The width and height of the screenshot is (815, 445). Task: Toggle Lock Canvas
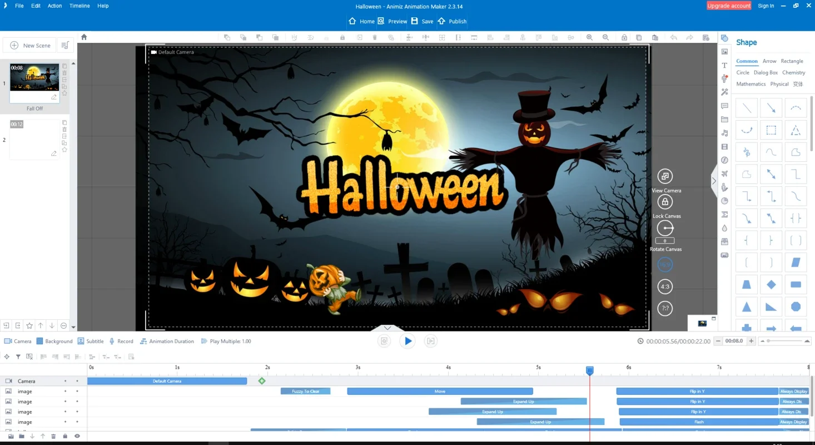point(665,202)
